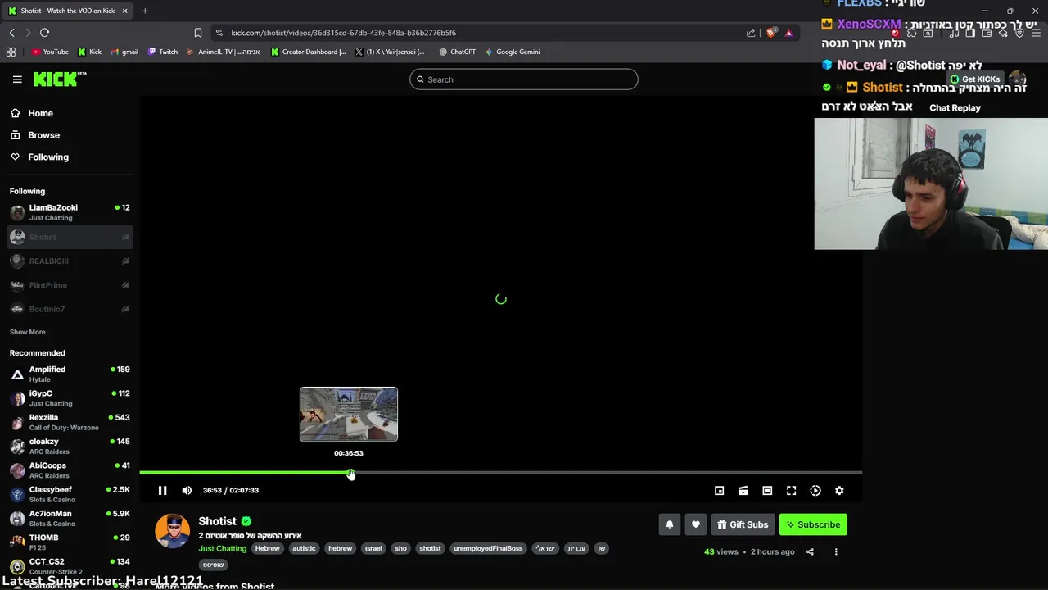Select the Shotist VOD browser tab

(x=68, y=11)
